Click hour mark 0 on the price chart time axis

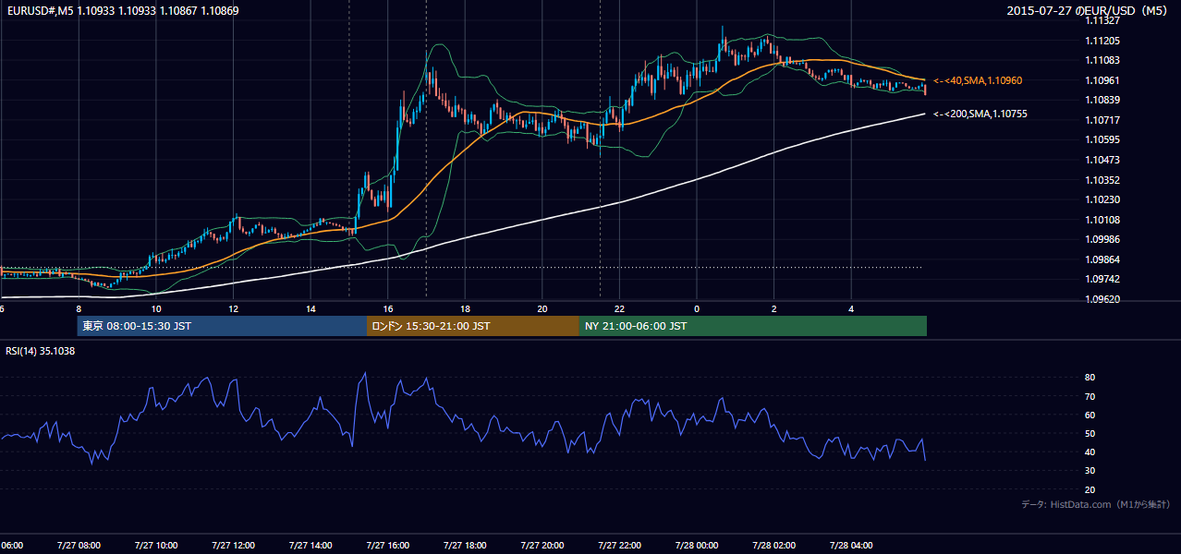(x=697, y=308)
